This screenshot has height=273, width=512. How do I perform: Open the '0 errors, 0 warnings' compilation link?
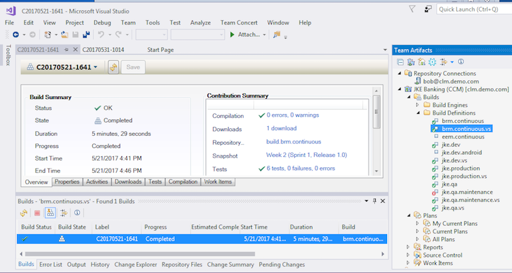click(x=293, y=115)
